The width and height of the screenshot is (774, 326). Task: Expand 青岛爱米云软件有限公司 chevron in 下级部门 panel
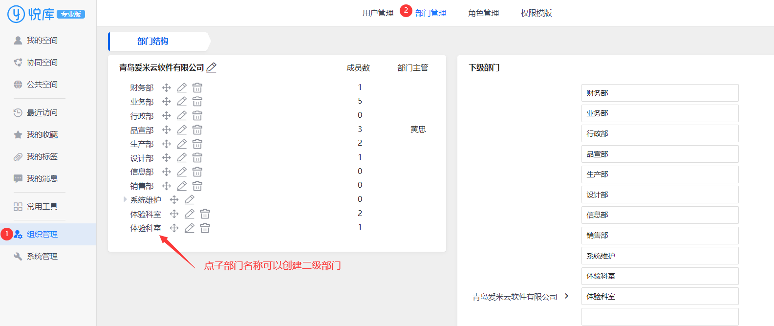566,296
